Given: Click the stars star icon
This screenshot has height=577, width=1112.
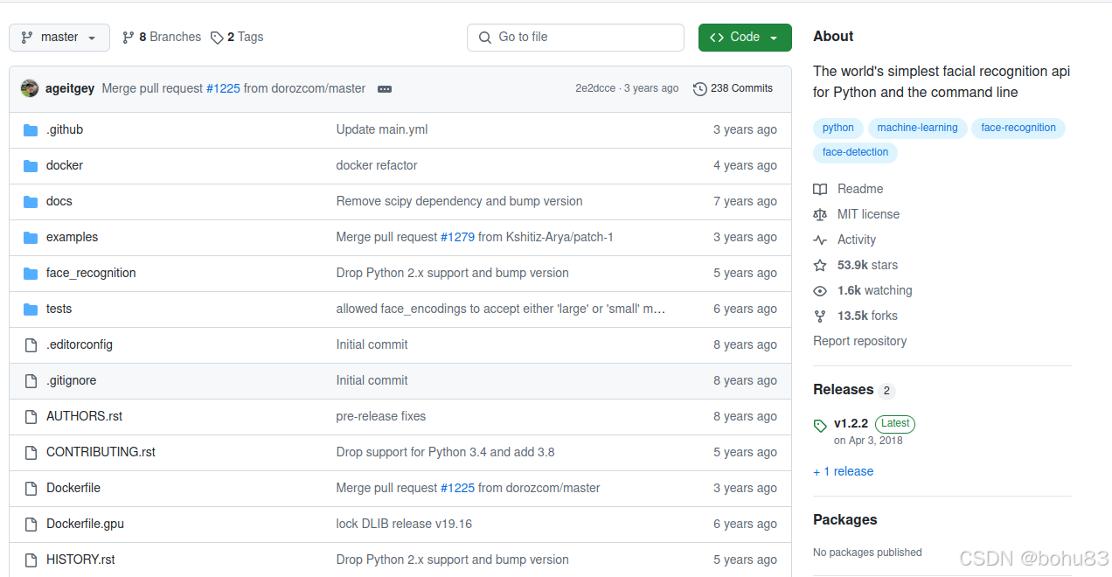Looking at the screenshot, I should coord(820,265).
